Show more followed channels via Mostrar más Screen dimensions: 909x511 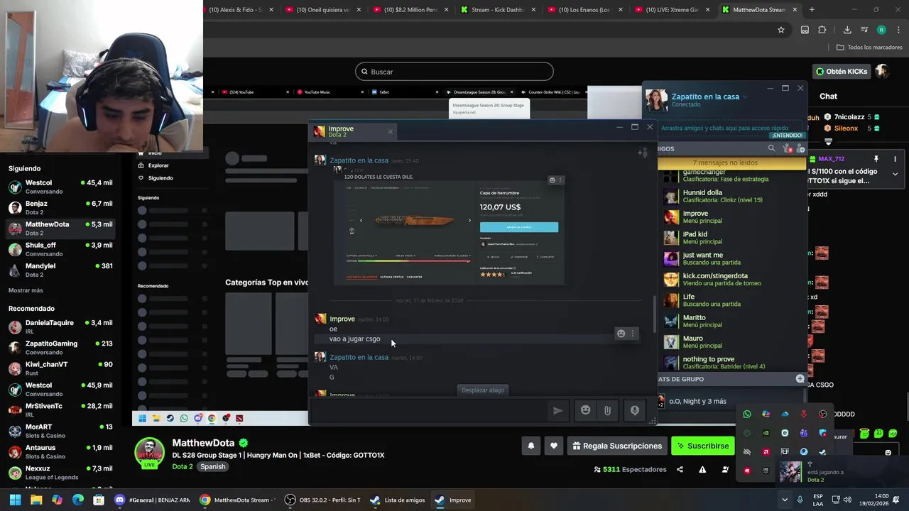[x=26, y=290]
